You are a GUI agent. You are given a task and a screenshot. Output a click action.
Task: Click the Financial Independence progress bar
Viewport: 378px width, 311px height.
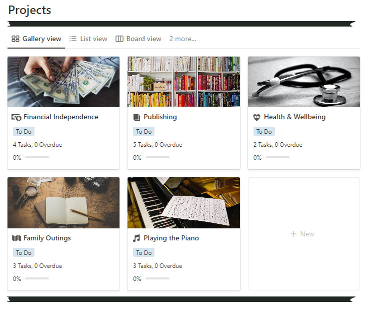pyautogui.click(x=37, y=157)
